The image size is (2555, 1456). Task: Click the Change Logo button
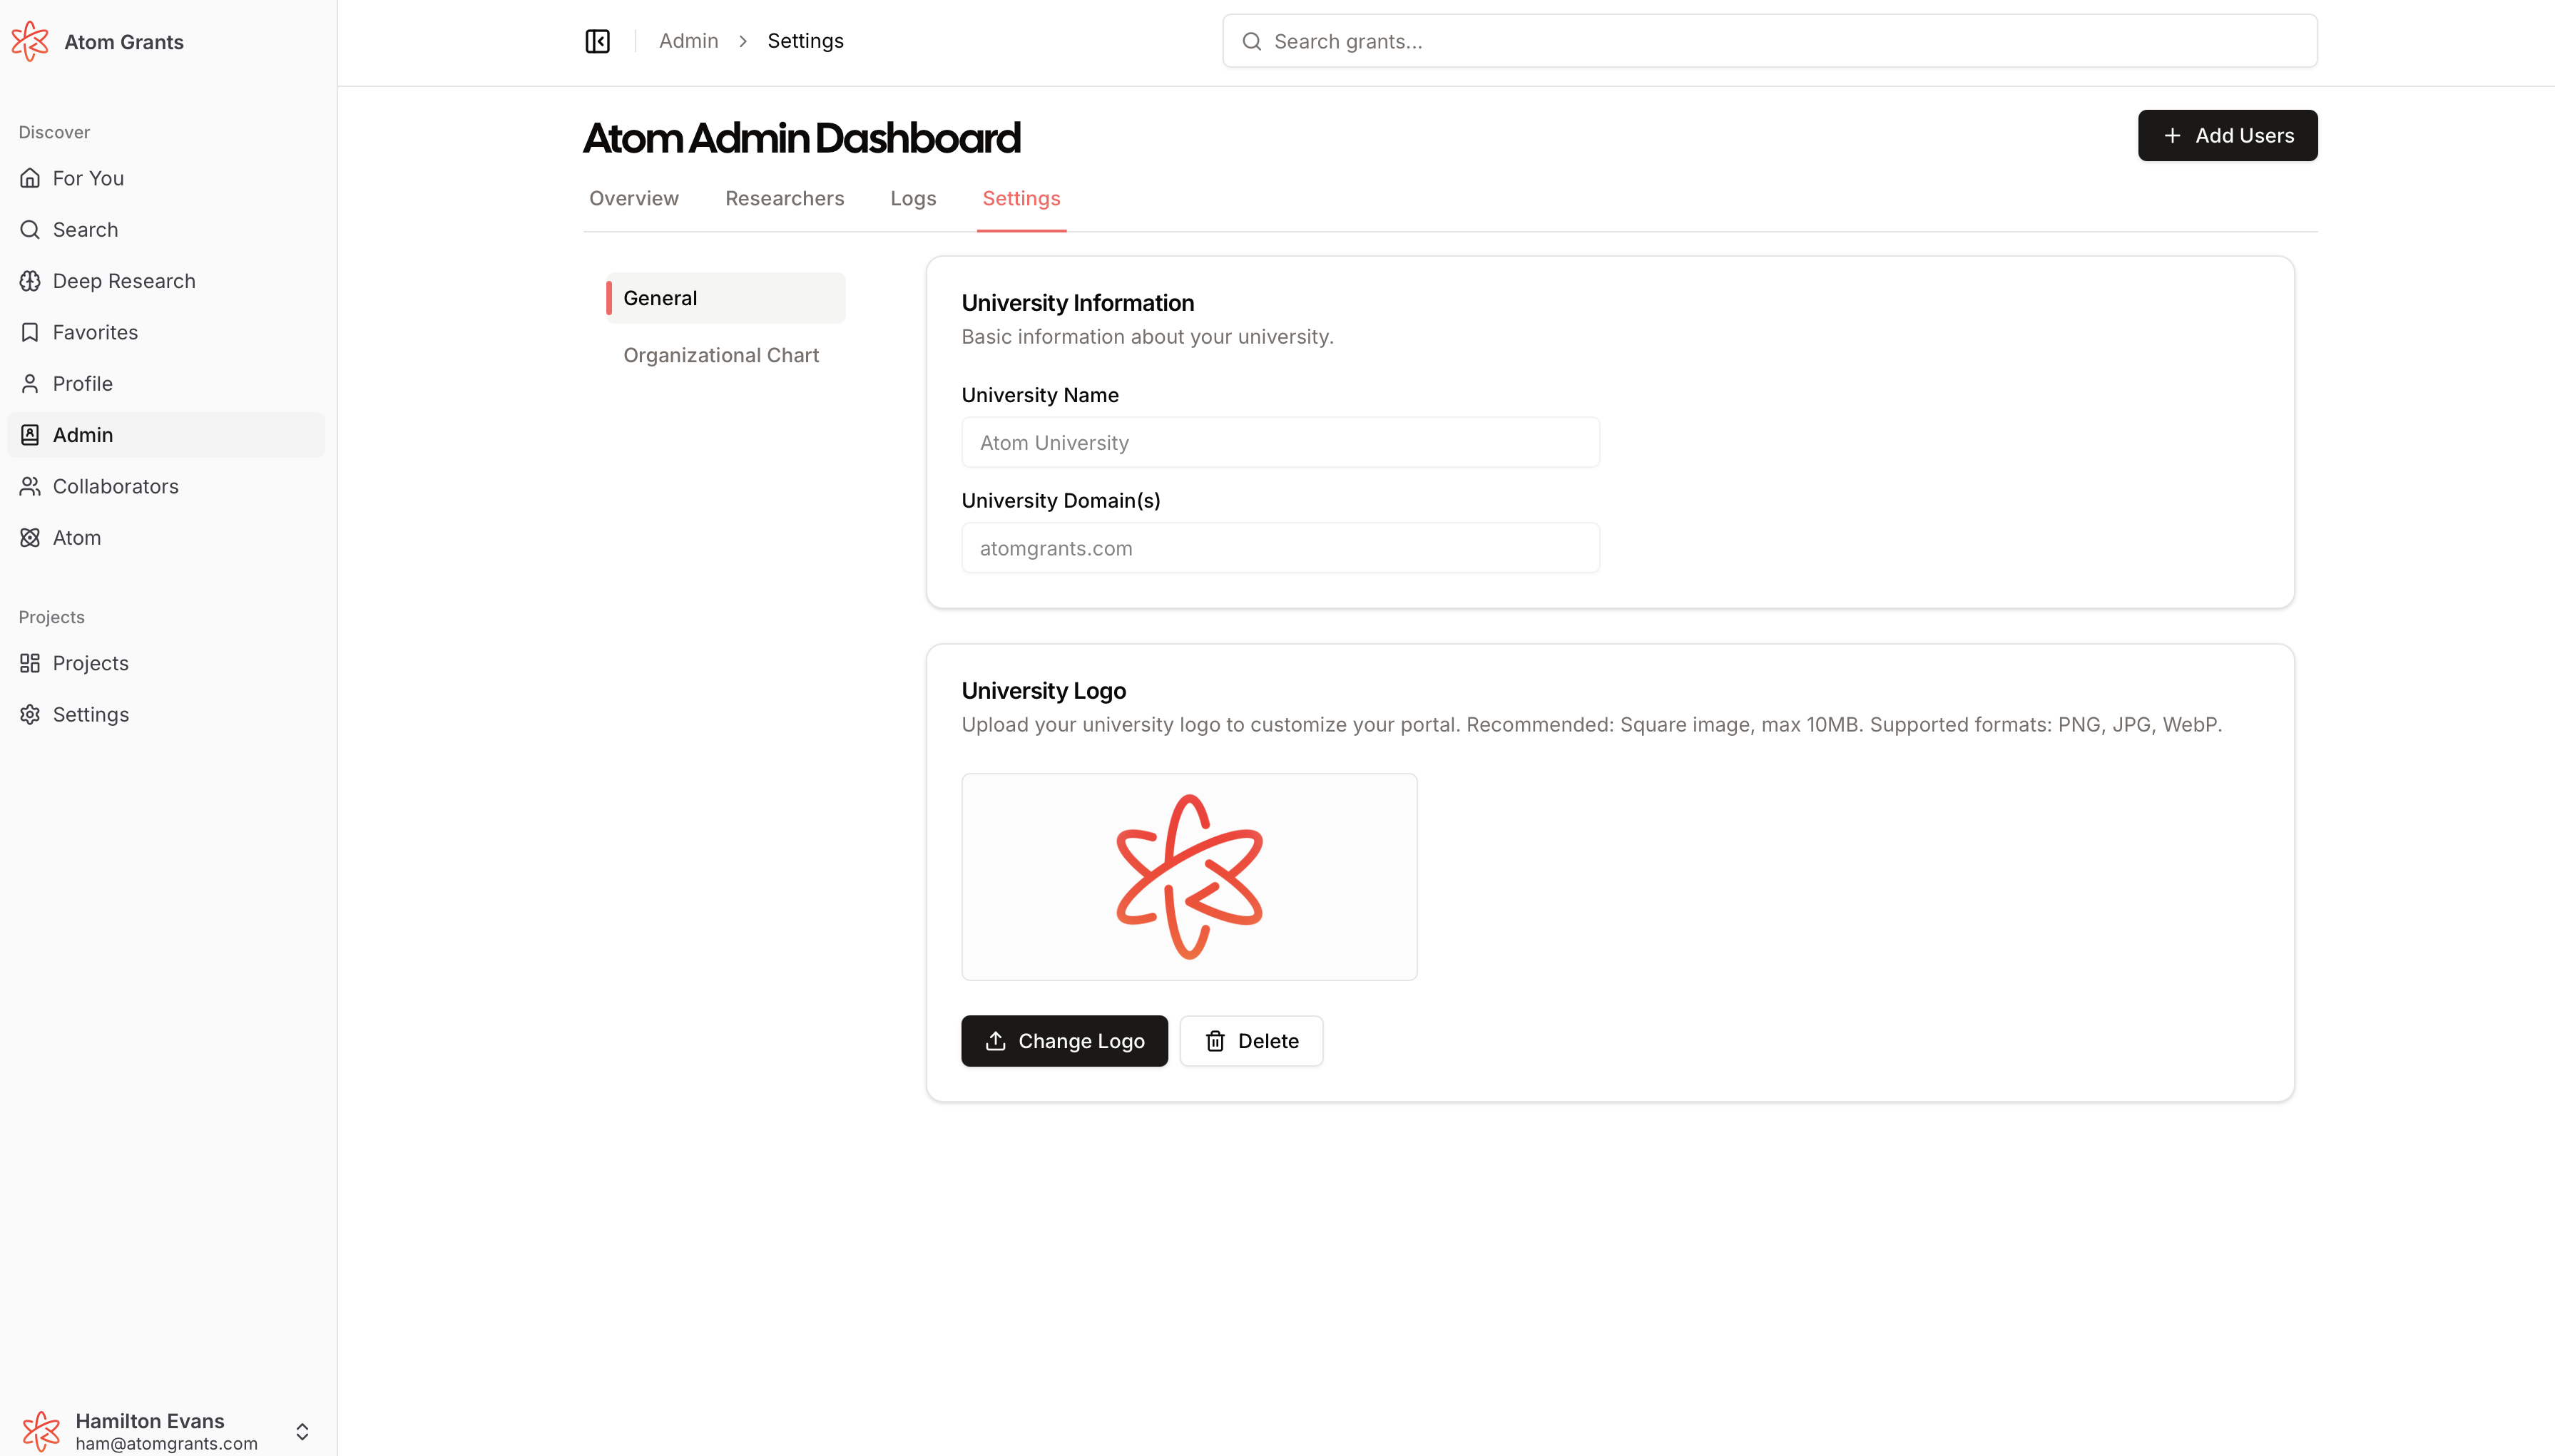1064,1041
